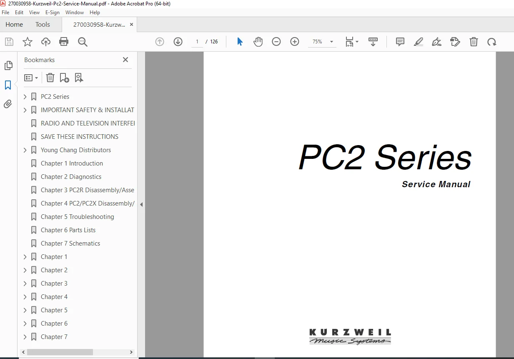The width and height of the screenshot is (514, 359).
Task: Expand Young Chang Distributors bookmark
Action: tap(25, 150)
